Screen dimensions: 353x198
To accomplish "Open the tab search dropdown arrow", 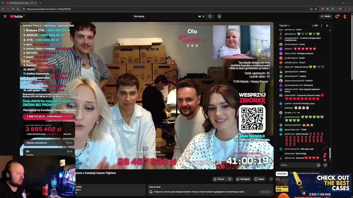I will tap(2, 3).
